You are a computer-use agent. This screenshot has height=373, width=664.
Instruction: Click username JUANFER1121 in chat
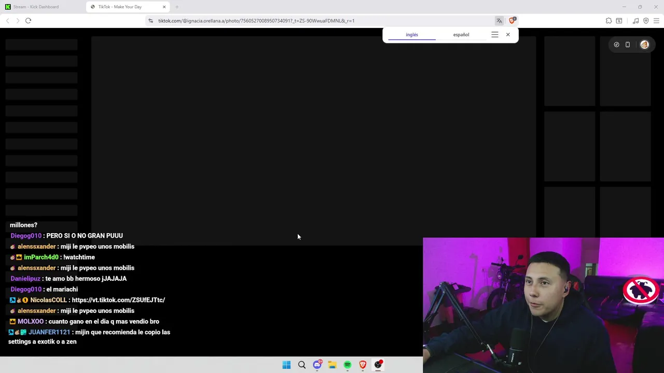[x=49, y=332]
